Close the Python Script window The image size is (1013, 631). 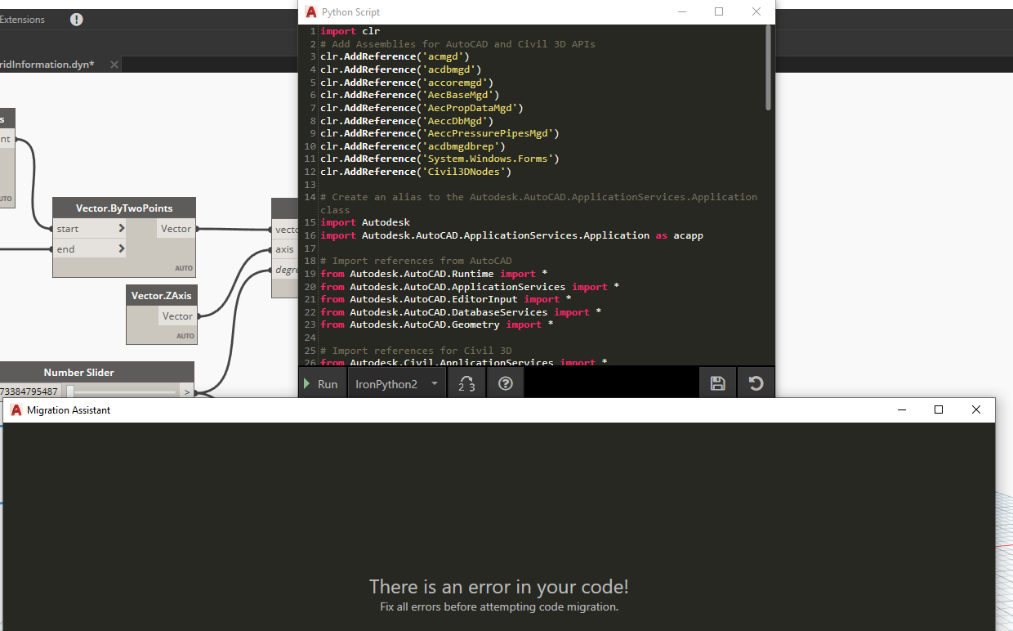pyautogui.click(x=756, y=11)
